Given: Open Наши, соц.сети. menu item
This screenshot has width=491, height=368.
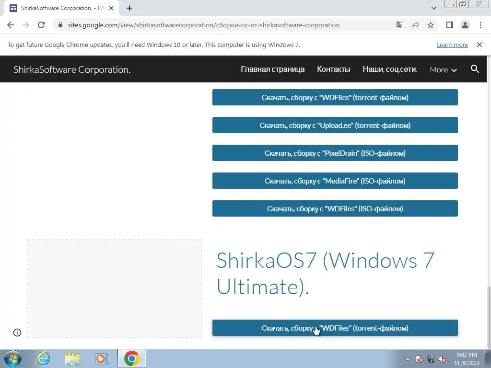Looking at the screenshot, I should point(390,69).
